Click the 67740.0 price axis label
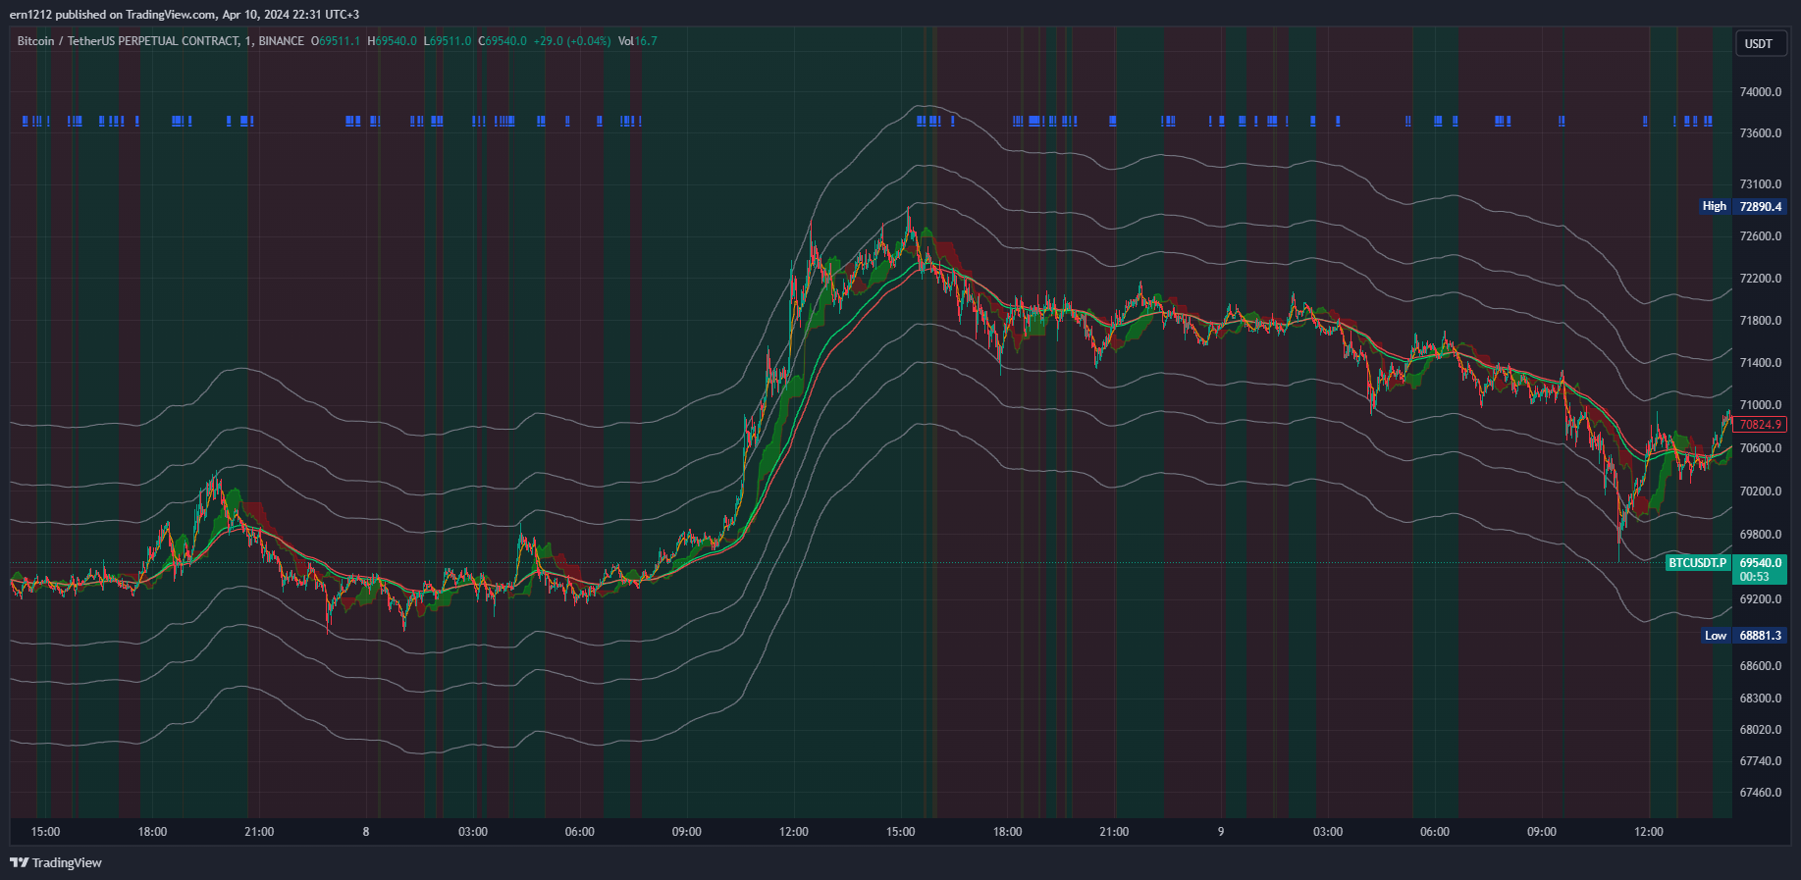The image size is (1801, 880). coord(1761,761)
